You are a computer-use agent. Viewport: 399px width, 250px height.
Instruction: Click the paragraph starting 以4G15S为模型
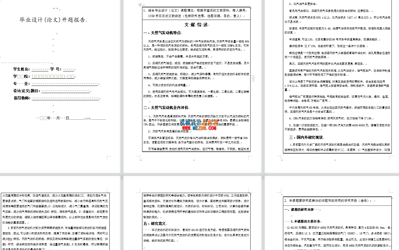point(337,237)
